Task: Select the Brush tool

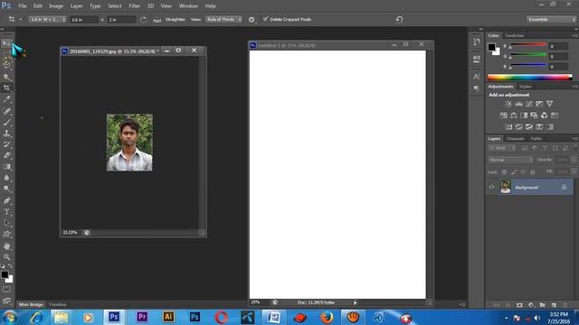Action: 6,122
